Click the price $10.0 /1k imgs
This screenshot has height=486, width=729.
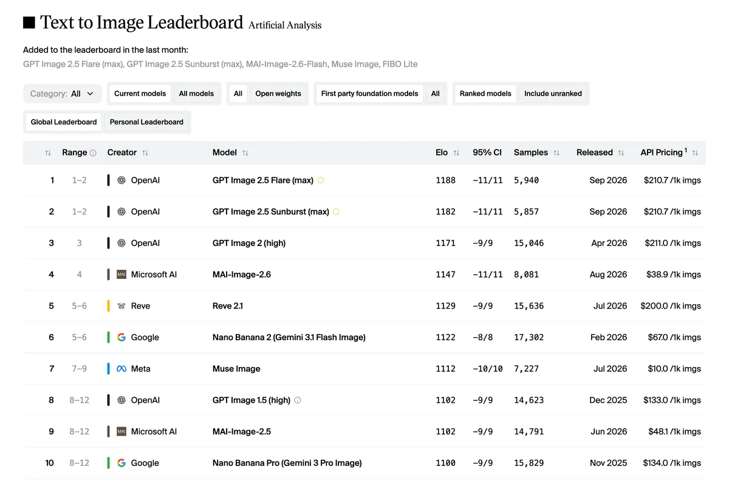click(x=674, y=369)
